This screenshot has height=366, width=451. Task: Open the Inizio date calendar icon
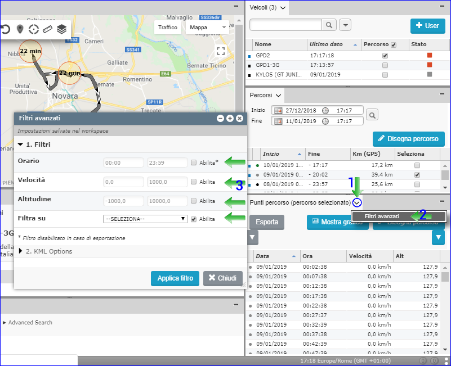coord(275,110)
